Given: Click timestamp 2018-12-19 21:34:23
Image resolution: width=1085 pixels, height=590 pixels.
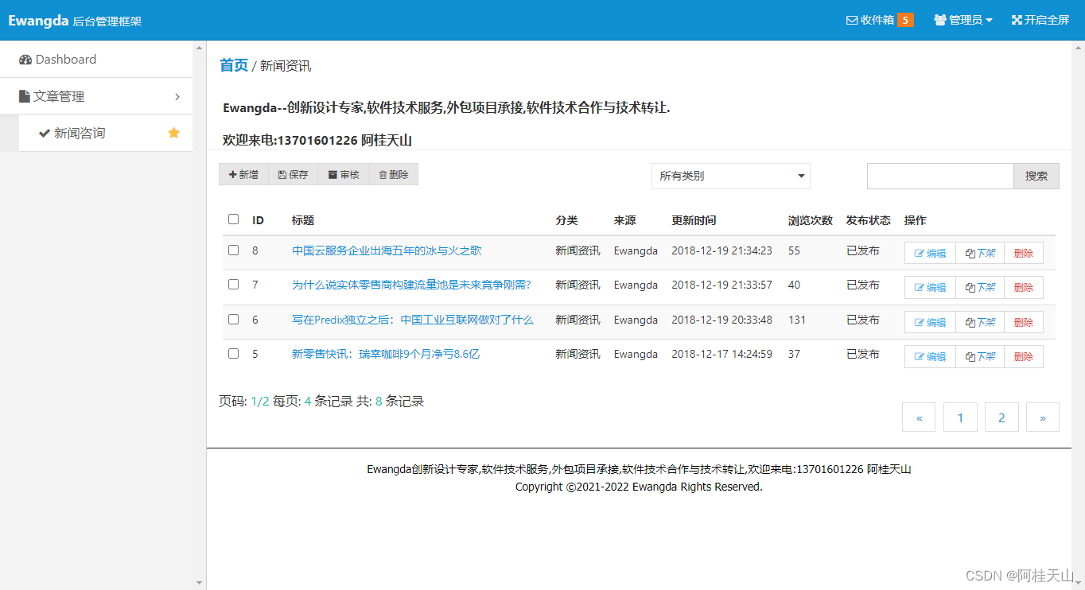Looking at the screenshot, I should coord(721,250).
